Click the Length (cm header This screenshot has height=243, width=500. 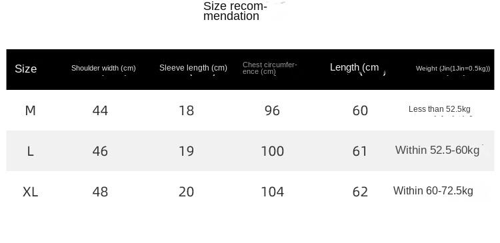tap(354, 67)
